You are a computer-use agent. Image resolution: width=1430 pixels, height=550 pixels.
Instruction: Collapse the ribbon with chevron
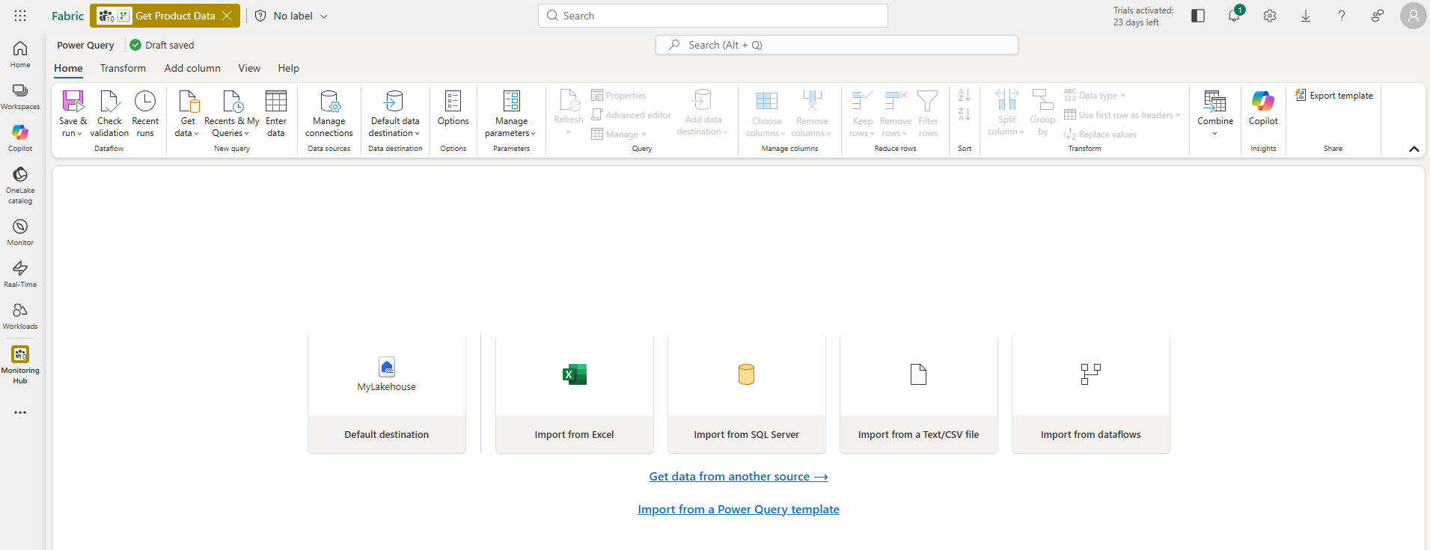click(1414, 149)
